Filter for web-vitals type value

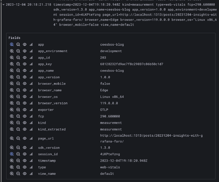coord(12,167)
